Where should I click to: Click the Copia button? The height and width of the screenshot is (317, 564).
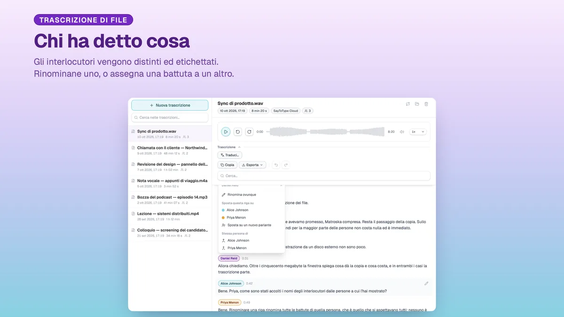click(x=227, y=165)
